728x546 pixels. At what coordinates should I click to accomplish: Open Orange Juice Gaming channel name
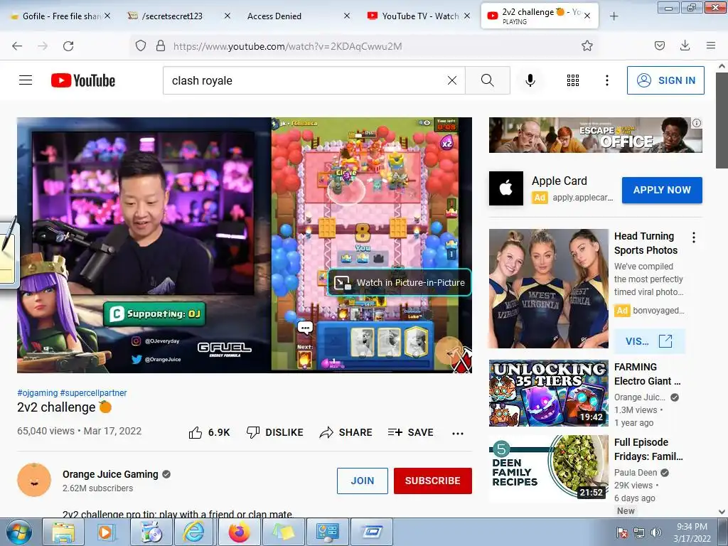pyautogui.click(x=110, y=474)
